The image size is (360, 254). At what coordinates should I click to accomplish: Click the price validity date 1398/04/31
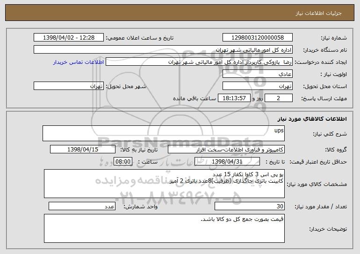pos(227,161)
